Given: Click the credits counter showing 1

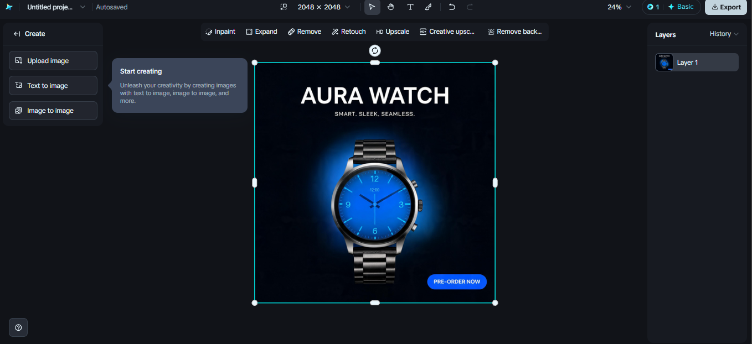Looking at the screenshot, I should [653, 7].
